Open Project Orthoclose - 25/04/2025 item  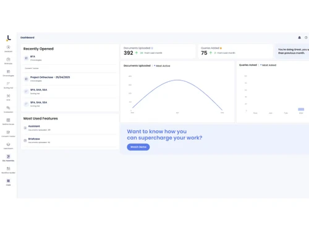(70, 79)
